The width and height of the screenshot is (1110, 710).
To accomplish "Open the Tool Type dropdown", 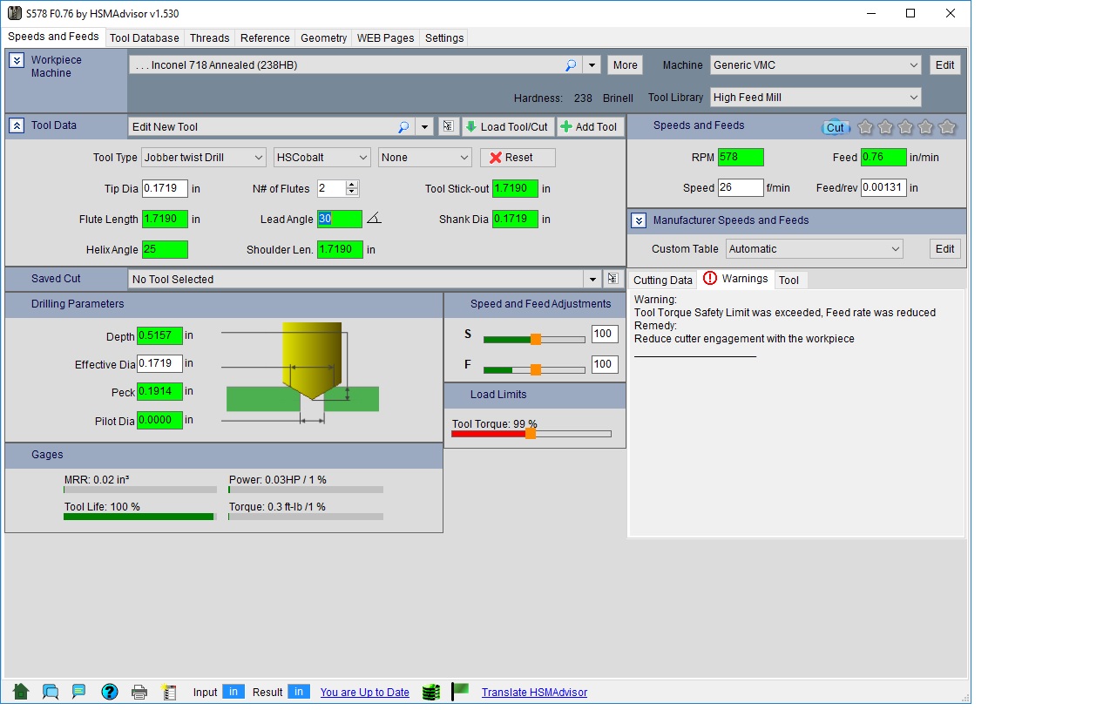I will click(204, 158).
